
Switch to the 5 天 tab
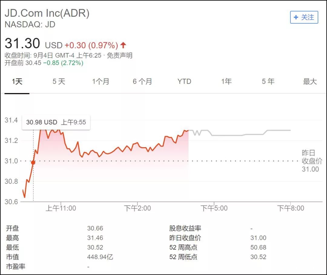59,81
